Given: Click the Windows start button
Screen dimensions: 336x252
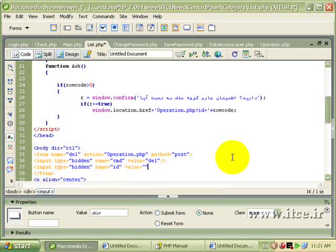Looking at the screenshot, I should [20, 246].
